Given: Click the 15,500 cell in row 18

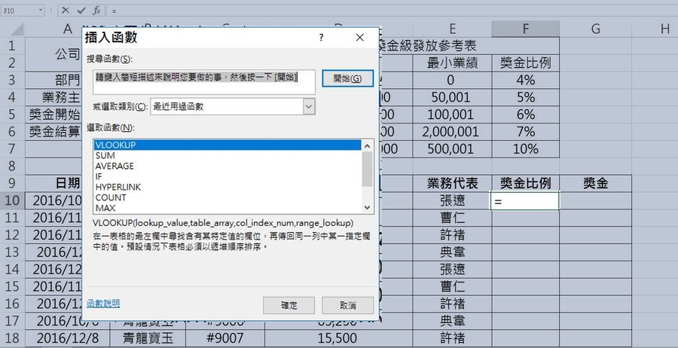Looking at the screenshot, I should [x=338, y=338].
